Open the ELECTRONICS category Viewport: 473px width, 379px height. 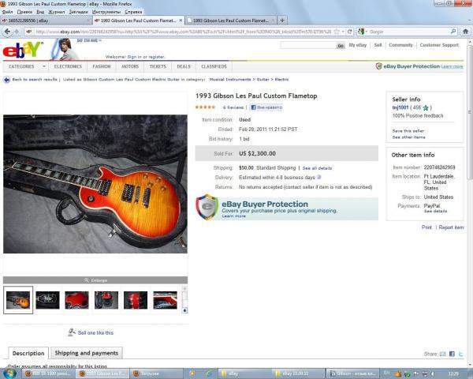(68, 66)
